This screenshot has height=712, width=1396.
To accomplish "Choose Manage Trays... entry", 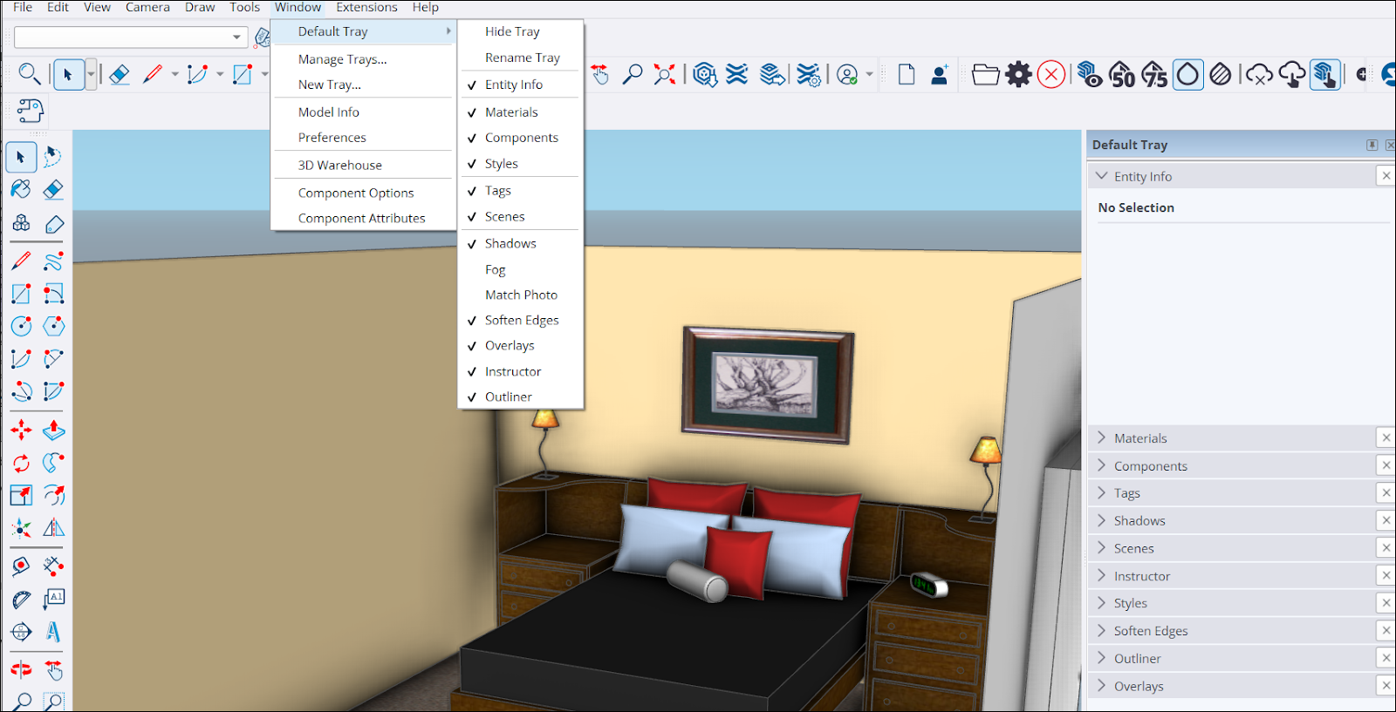I will 342,59.
